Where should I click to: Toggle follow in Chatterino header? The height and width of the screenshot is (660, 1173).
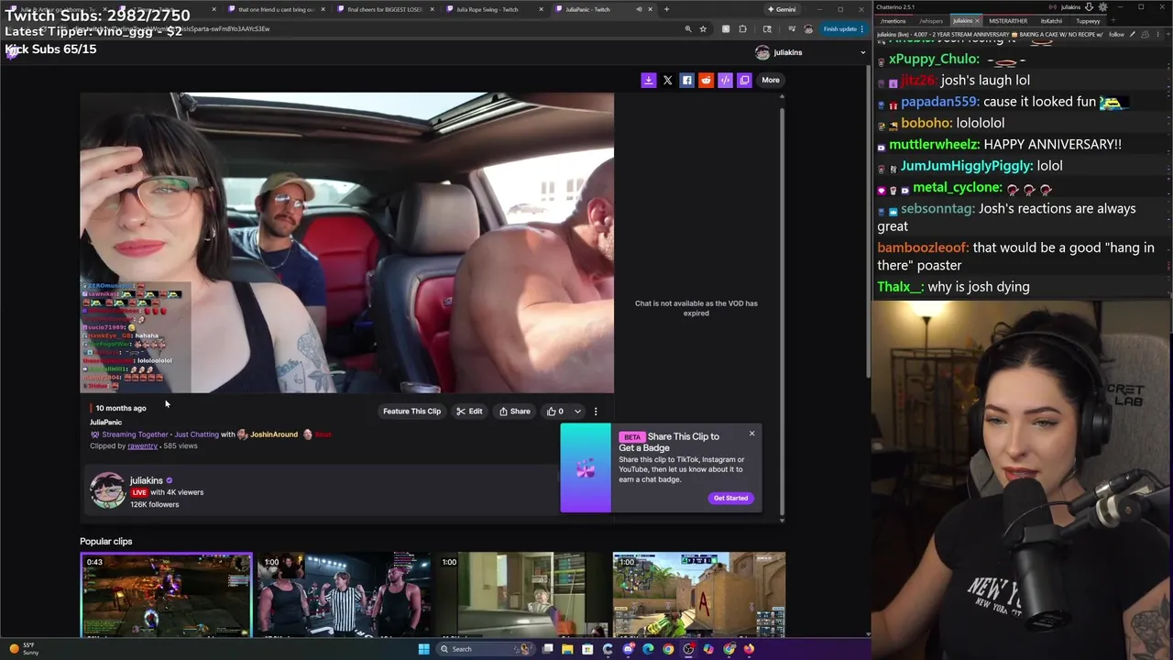(x=1116, y=35)
